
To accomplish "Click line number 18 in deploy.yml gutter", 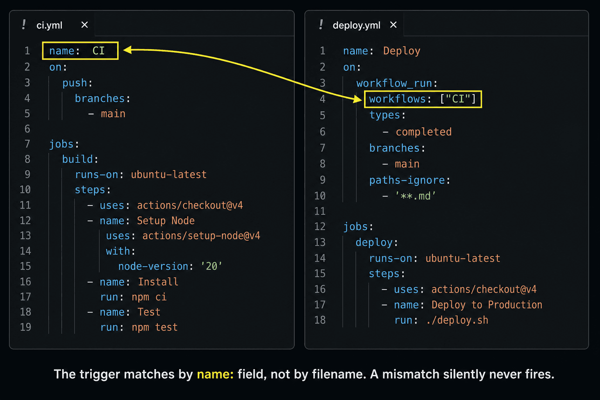I will tap(320, 320).
